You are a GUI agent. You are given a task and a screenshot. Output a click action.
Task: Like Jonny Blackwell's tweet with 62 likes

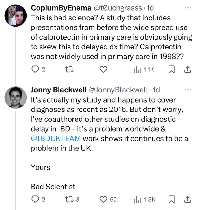(x=108, y=199)
